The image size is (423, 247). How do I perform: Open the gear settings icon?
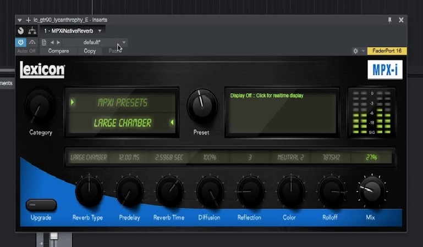click(x=355, y=51)
